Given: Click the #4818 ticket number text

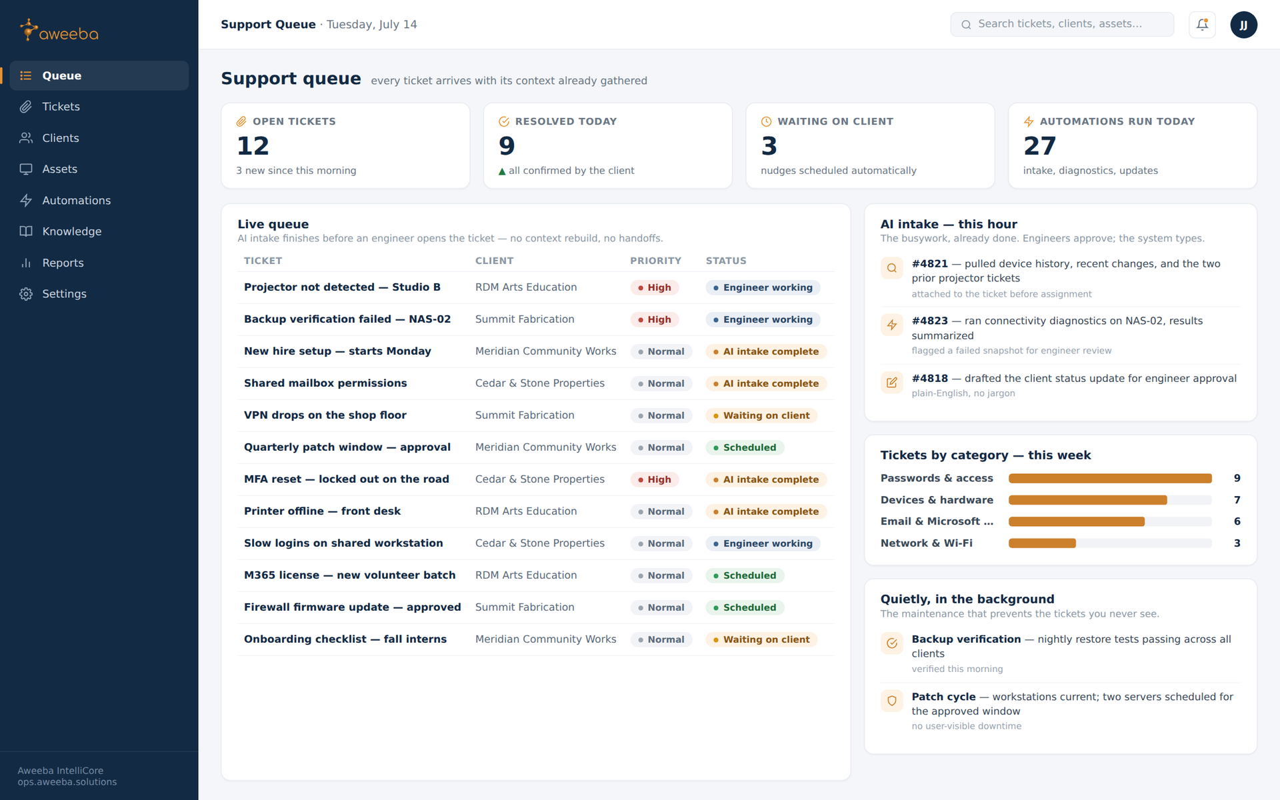Looking at the screenshot, I should click(929, 379).
